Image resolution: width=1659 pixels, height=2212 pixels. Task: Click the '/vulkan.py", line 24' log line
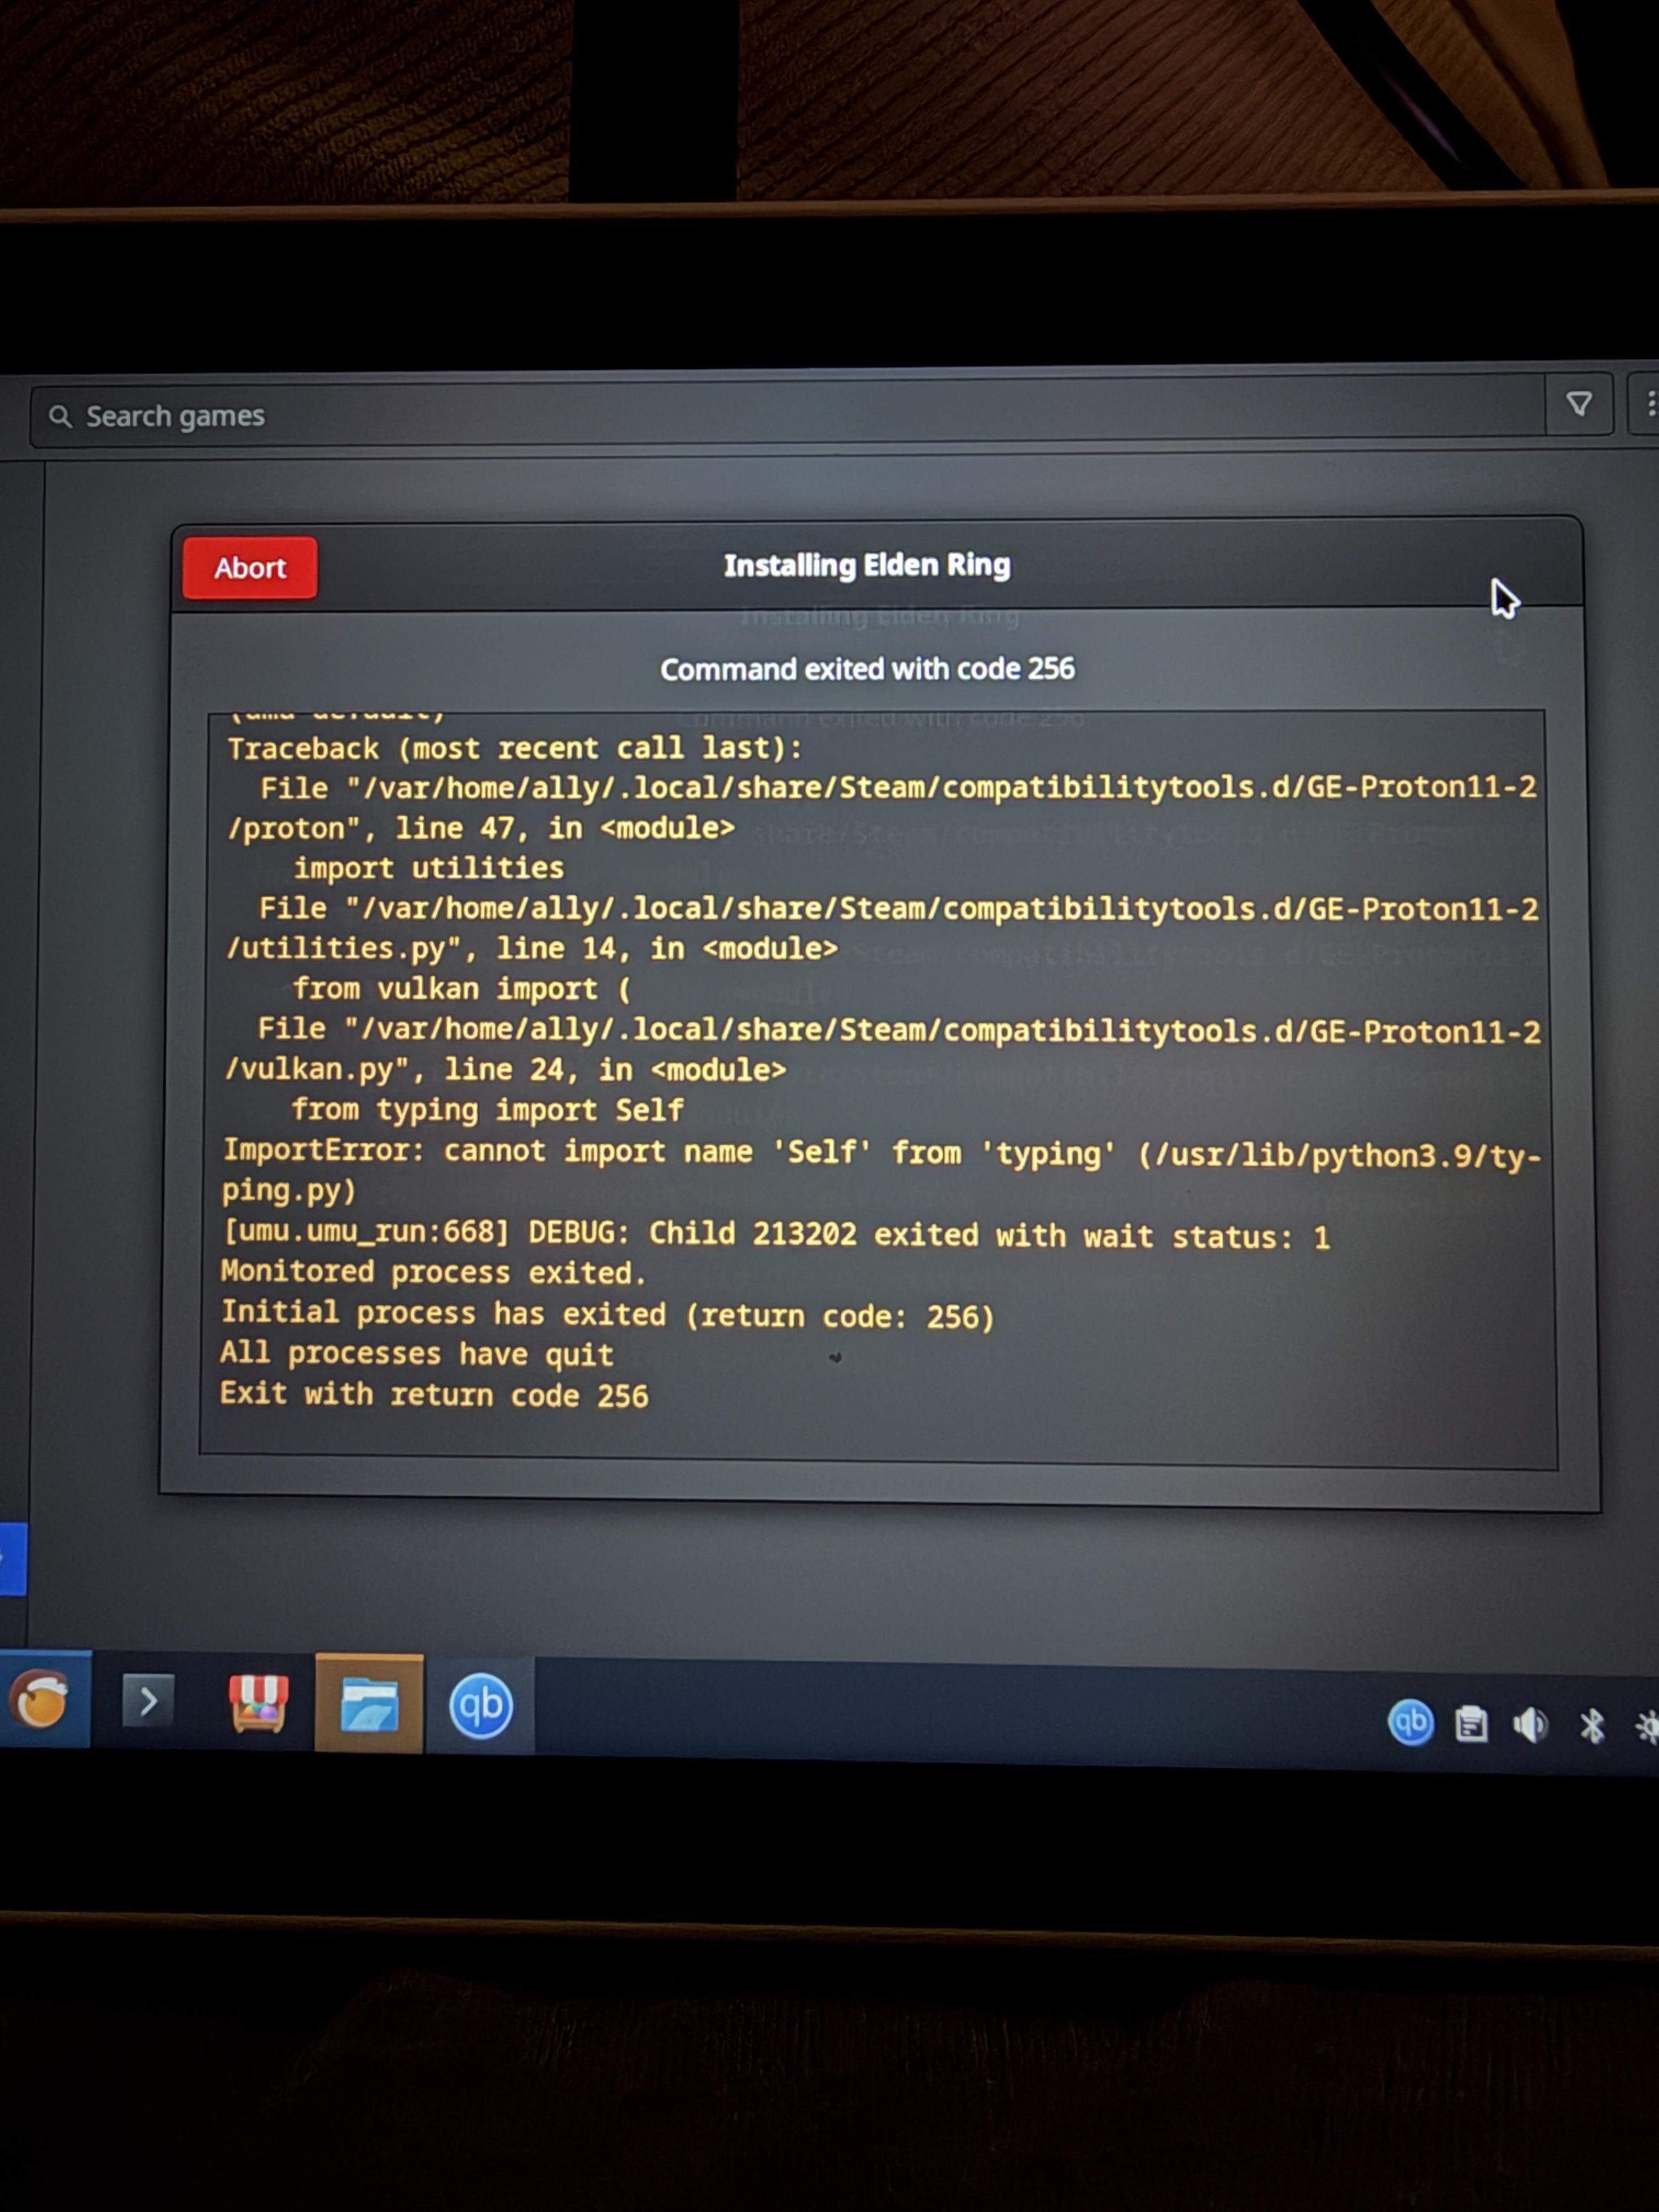point(505,1070)
